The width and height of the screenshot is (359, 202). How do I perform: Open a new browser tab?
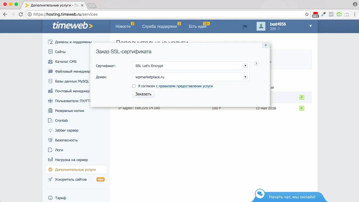[92, 6]
